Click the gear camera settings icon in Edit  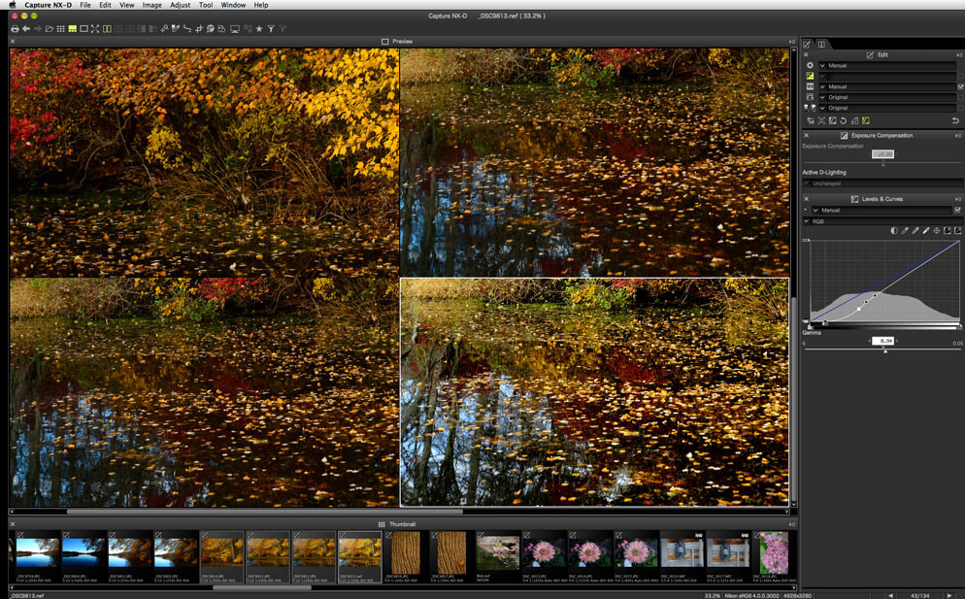(810, 65)
